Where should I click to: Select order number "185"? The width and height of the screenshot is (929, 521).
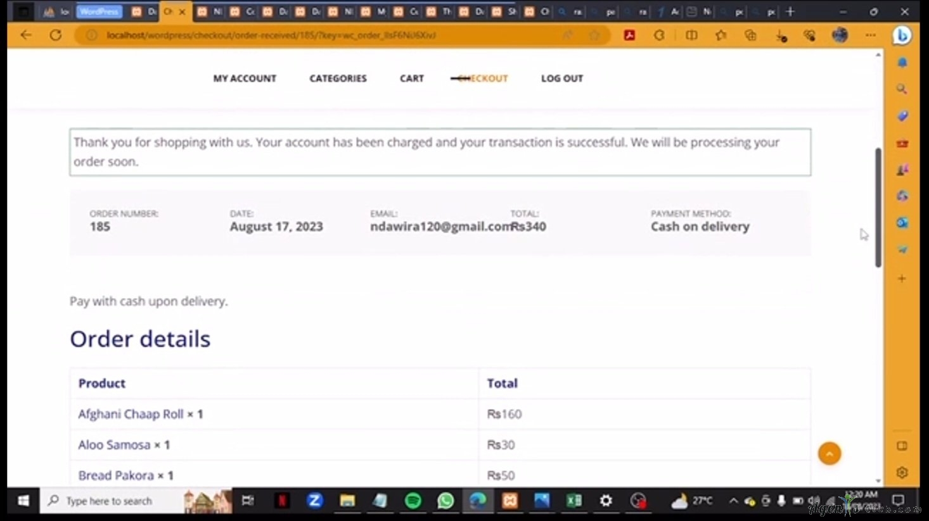[x=100, y=227]
